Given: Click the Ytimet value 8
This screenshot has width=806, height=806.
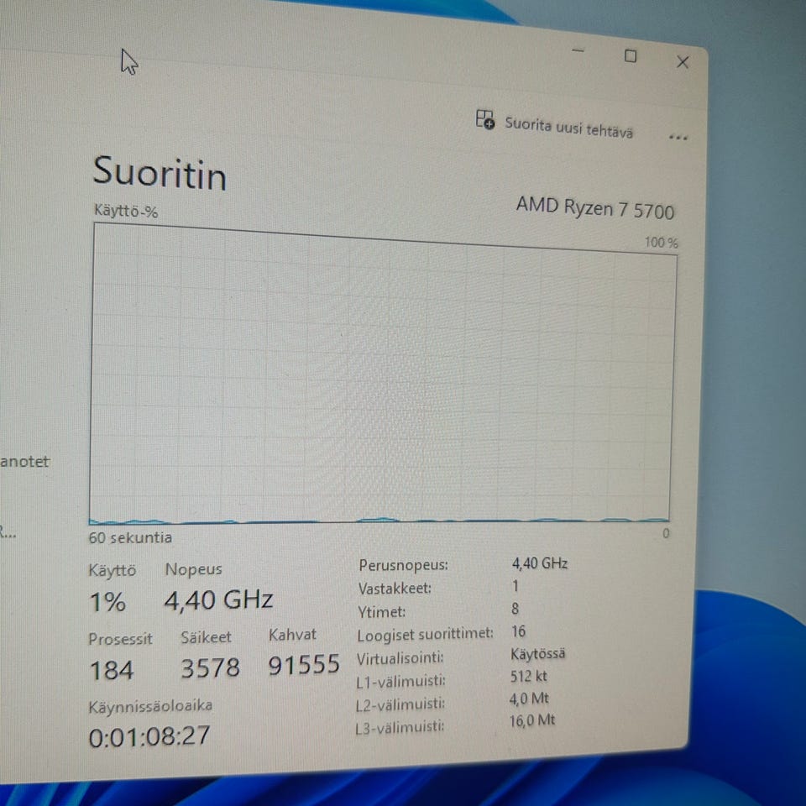Looking at the screenshot, I should 515,610.
